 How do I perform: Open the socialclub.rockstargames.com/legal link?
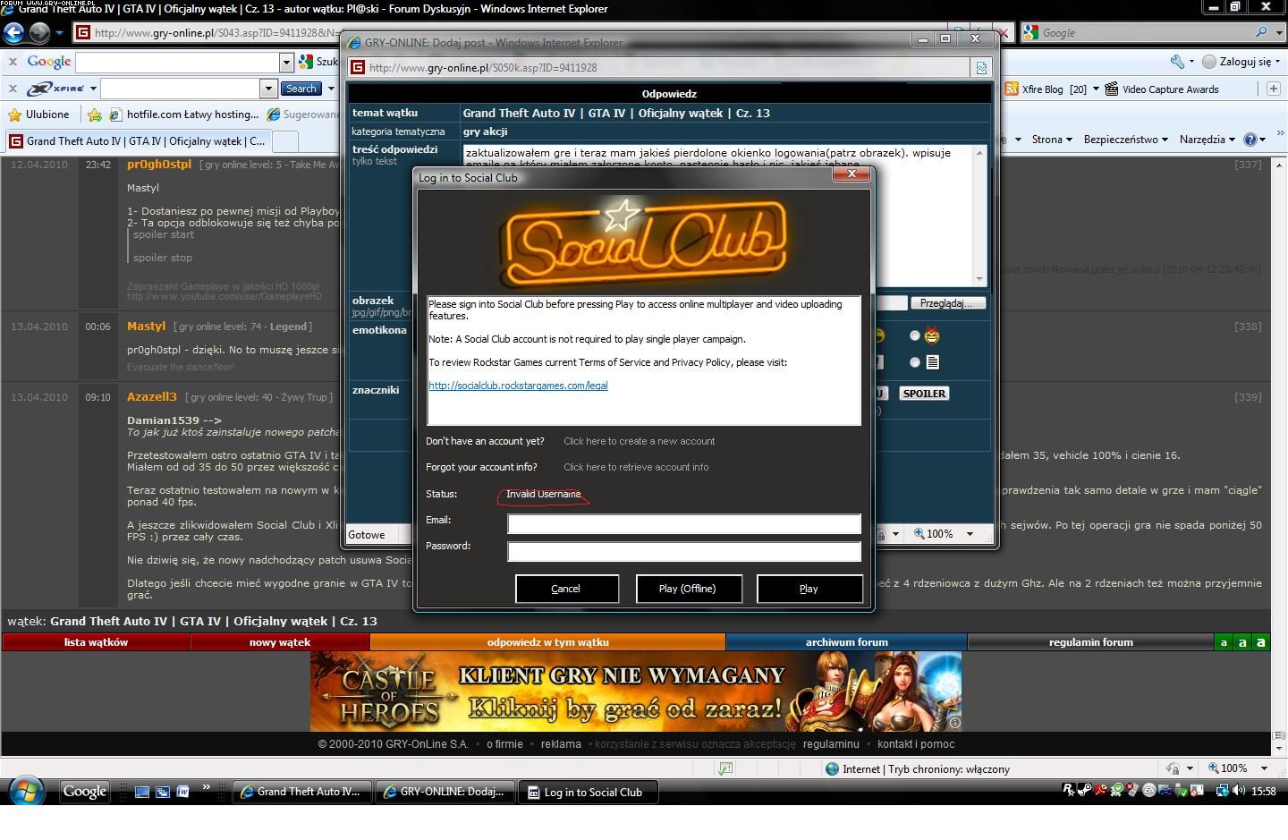coord(518,386)
